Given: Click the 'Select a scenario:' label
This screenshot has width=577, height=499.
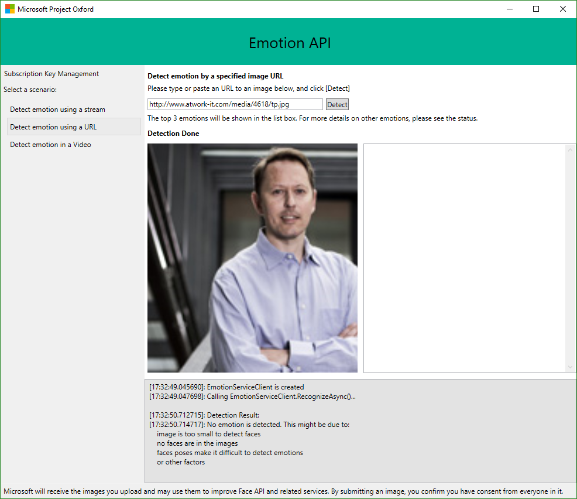Looking at the screenshot, I should pyautogui.click(x=30, y=90).
